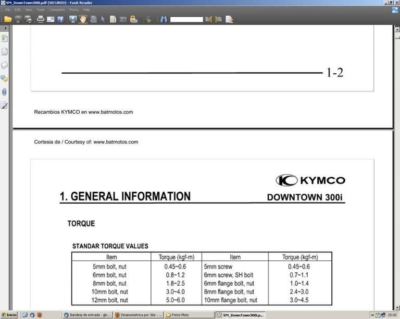Click the Select arrow tool
This screenshot has width=400, height=319.
click(x=103, y=19)
